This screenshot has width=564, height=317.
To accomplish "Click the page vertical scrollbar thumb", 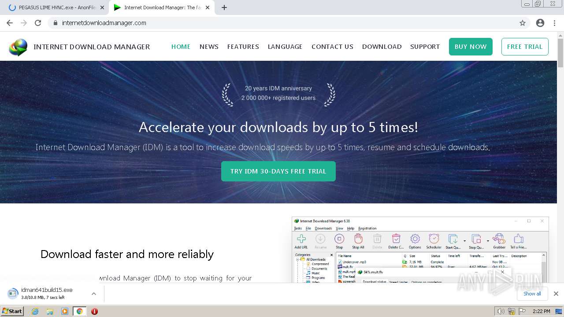I will coord(560,53).
